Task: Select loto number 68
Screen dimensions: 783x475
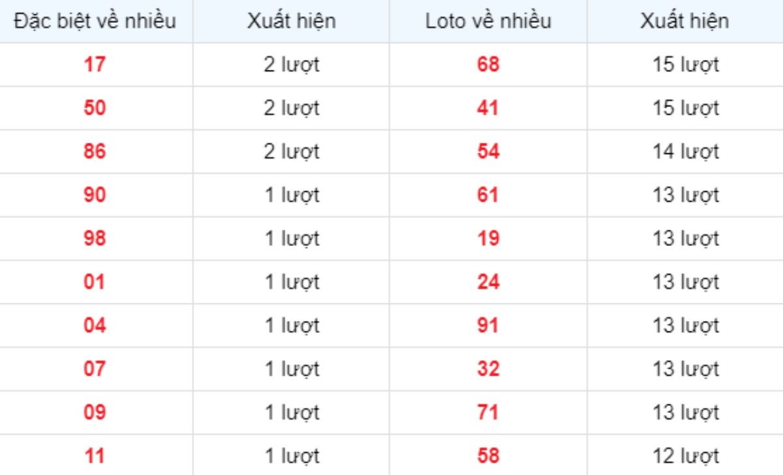Action: [488, 65]
